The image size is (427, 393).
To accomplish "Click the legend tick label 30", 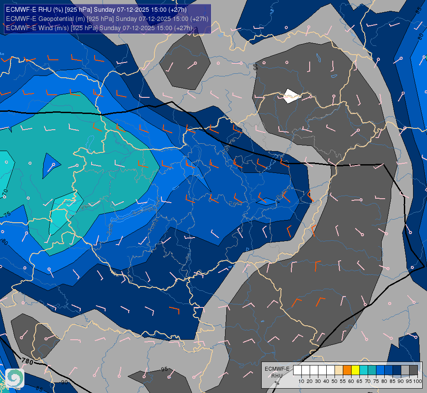I will [318, 381].
